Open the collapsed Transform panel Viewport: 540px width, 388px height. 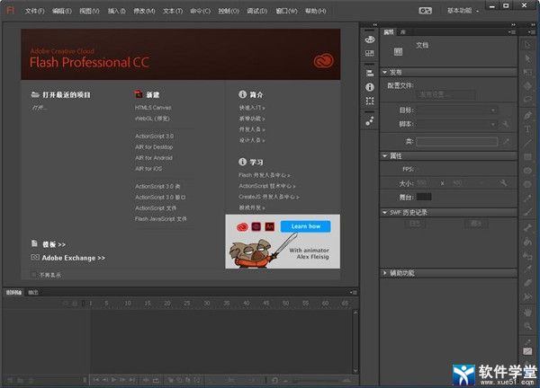pos(370,101)
